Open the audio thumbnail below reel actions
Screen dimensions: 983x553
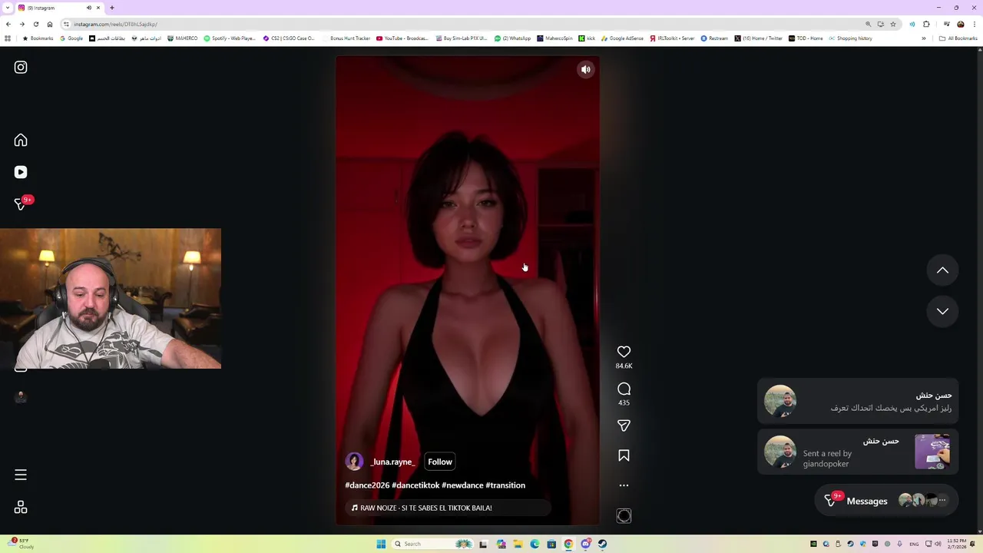624,516
